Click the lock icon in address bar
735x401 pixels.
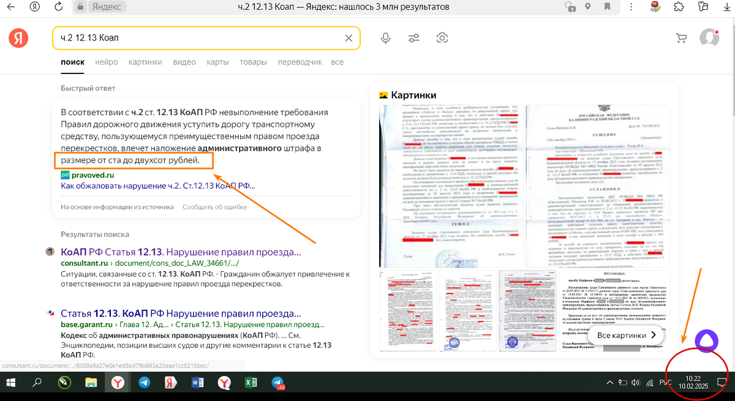pos(80,7)
